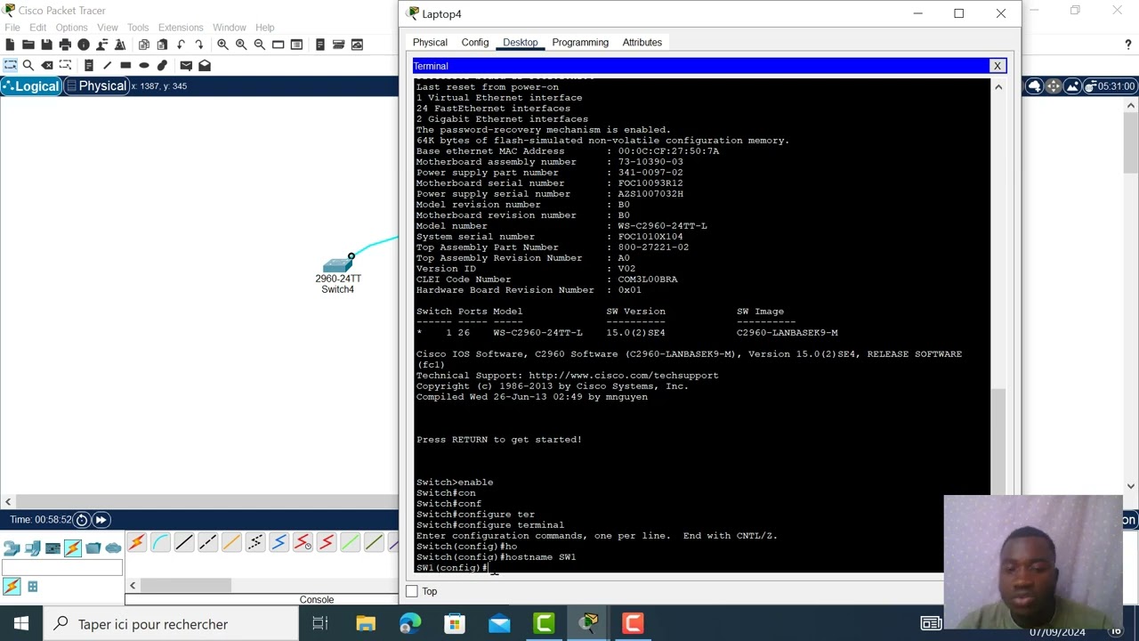Image resolution: width=1139 pixels, height=641 pixels.
Task: Toggle the Top checkbox in Laptop4 window
Action: [411, 591]
